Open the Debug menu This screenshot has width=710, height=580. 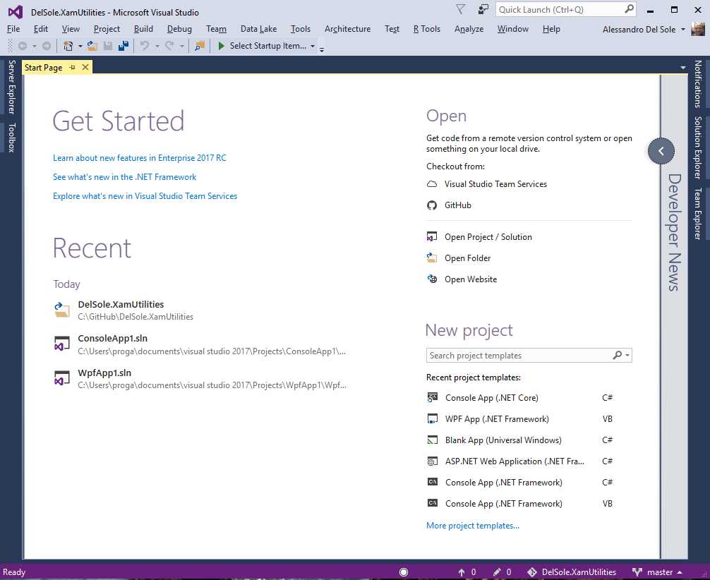click(x=179, y=29)
